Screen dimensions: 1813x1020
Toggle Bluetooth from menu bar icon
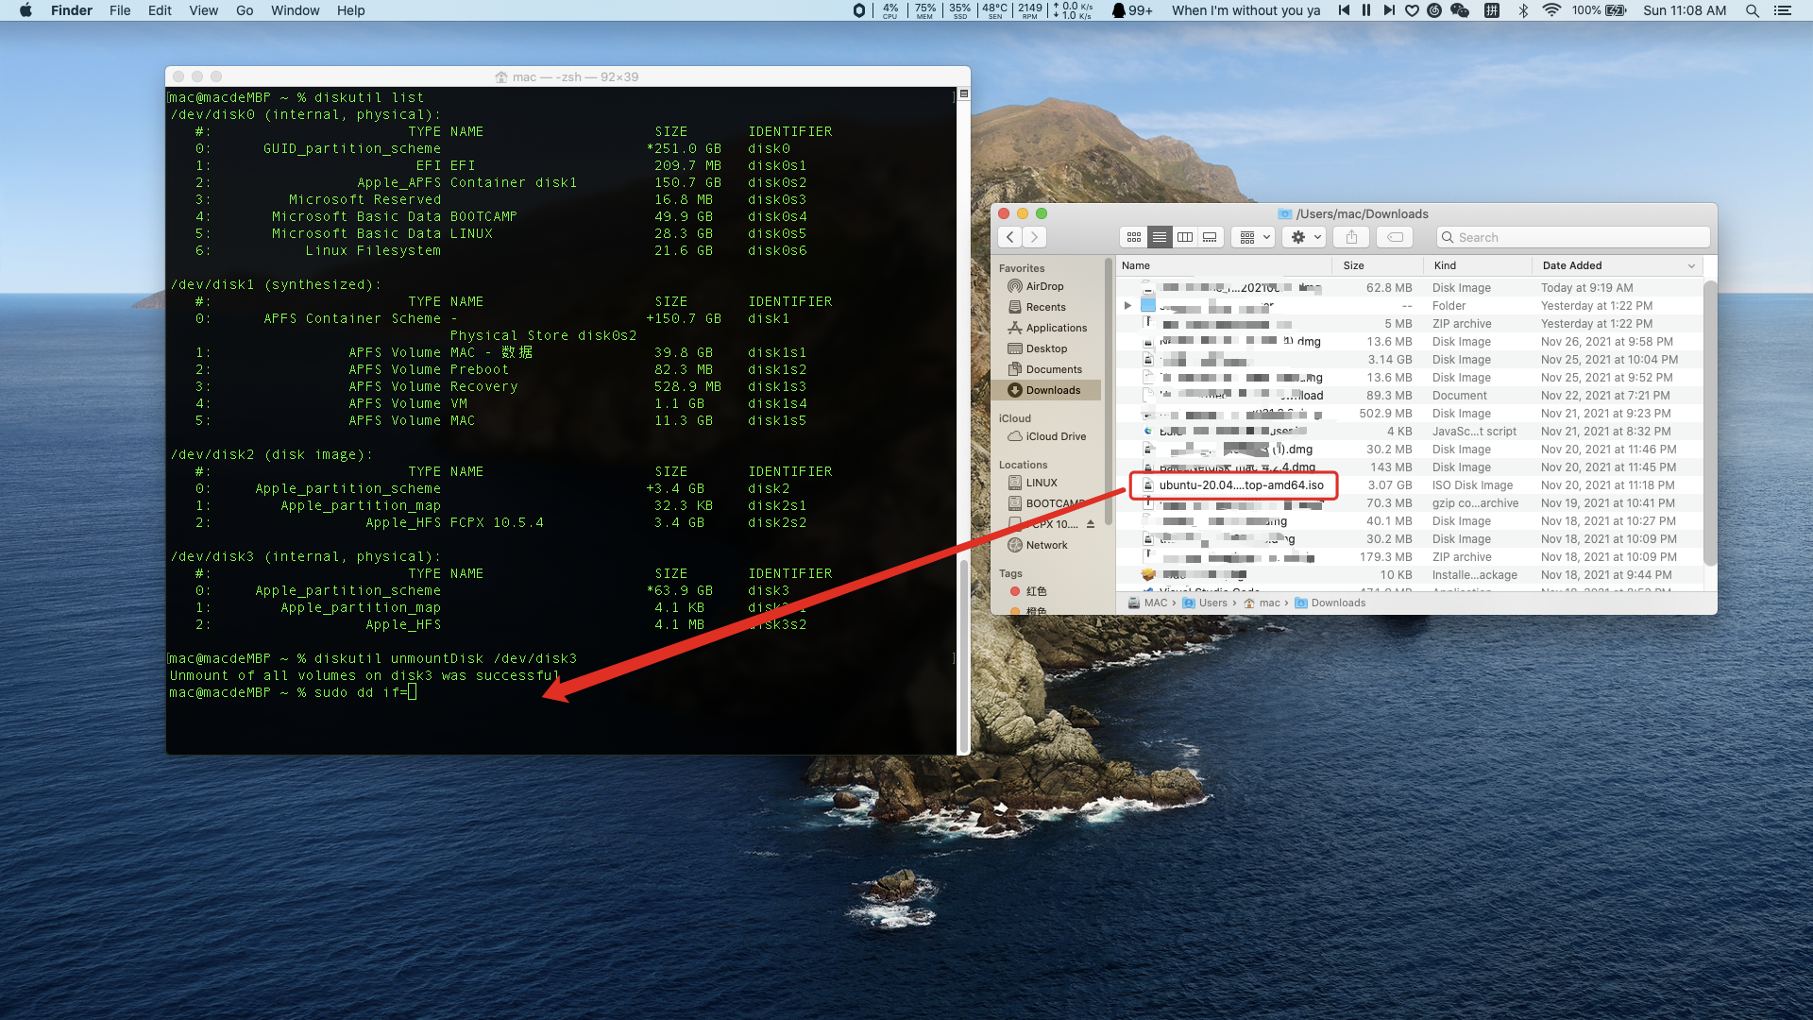point(1523,10)
